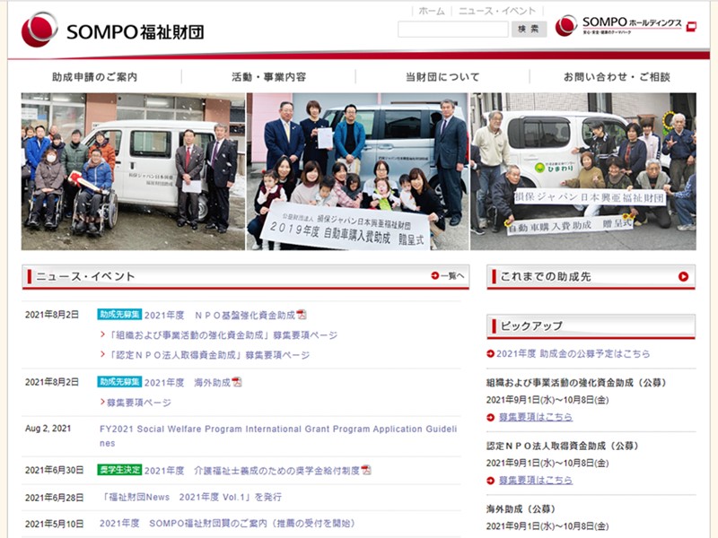Click the ニュース・イベント section heading

pyautogui.click(x=85, y=276)
